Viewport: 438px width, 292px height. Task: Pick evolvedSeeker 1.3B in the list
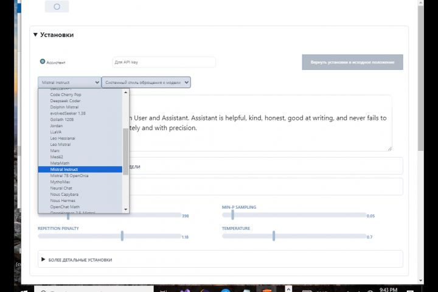(x=68, y=113)
